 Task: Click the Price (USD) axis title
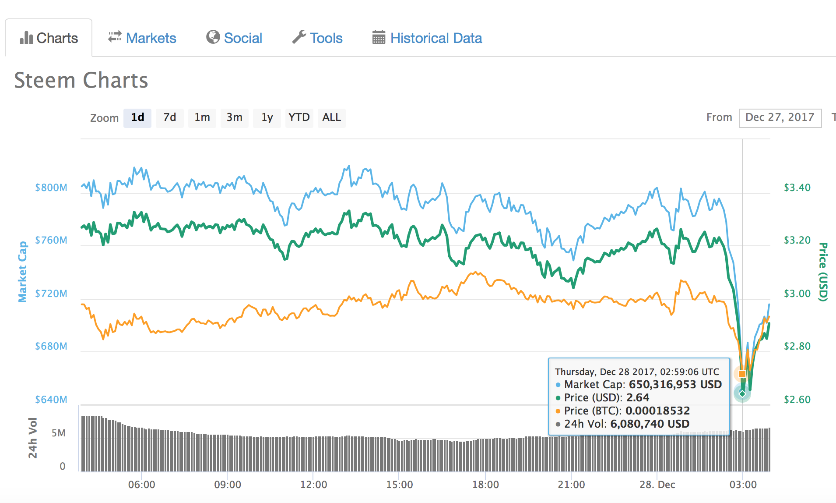823,272
